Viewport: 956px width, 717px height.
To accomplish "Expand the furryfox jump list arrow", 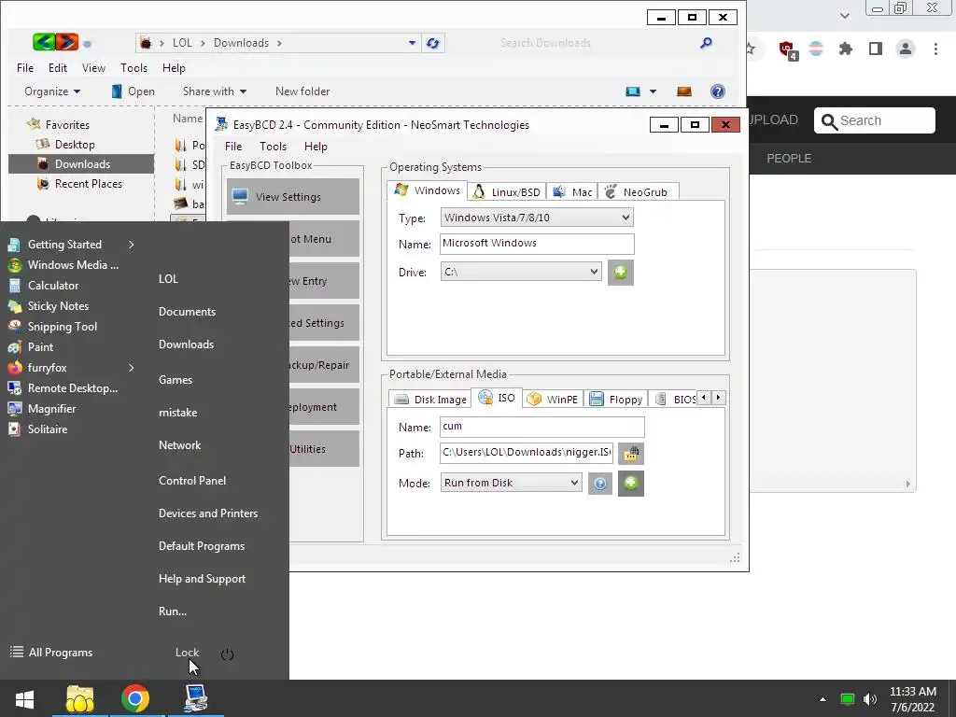I will click(x=131, y=368).
